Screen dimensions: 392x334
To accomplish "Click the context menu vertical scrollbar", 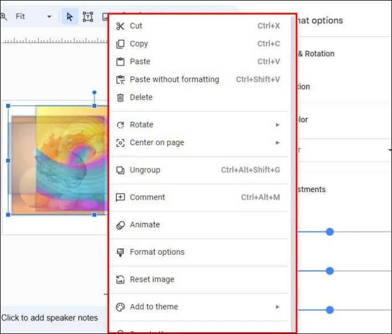I will [293, 174].
